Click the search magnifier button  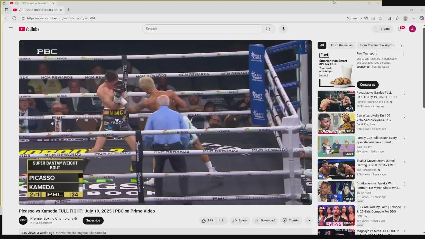coord(268,29)
